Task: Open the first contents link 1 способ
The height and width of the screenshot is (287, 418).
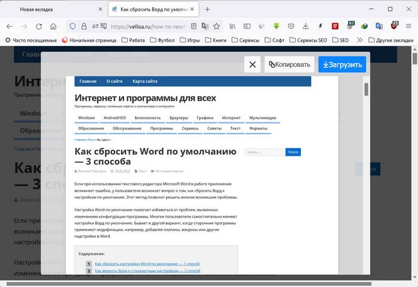Action: 147,264
